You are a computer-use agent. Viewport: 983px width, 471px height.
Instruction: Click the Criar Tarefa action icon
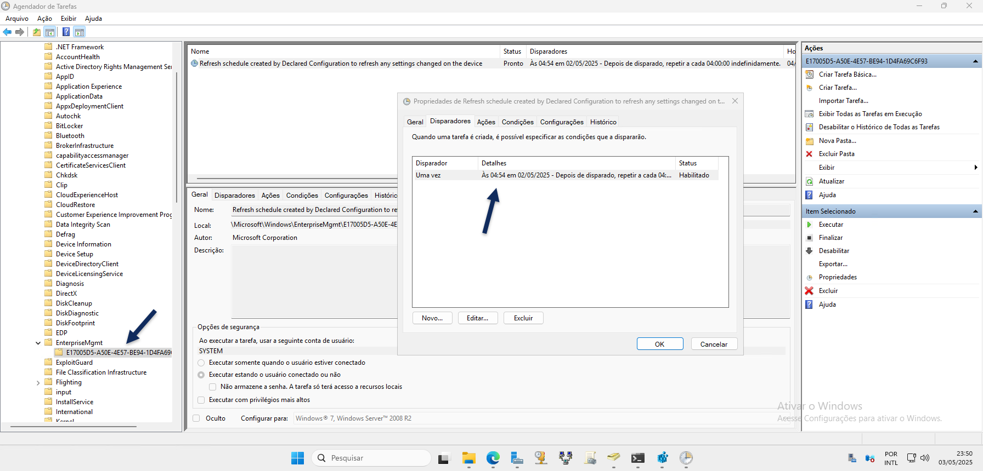tap(809, 88)
